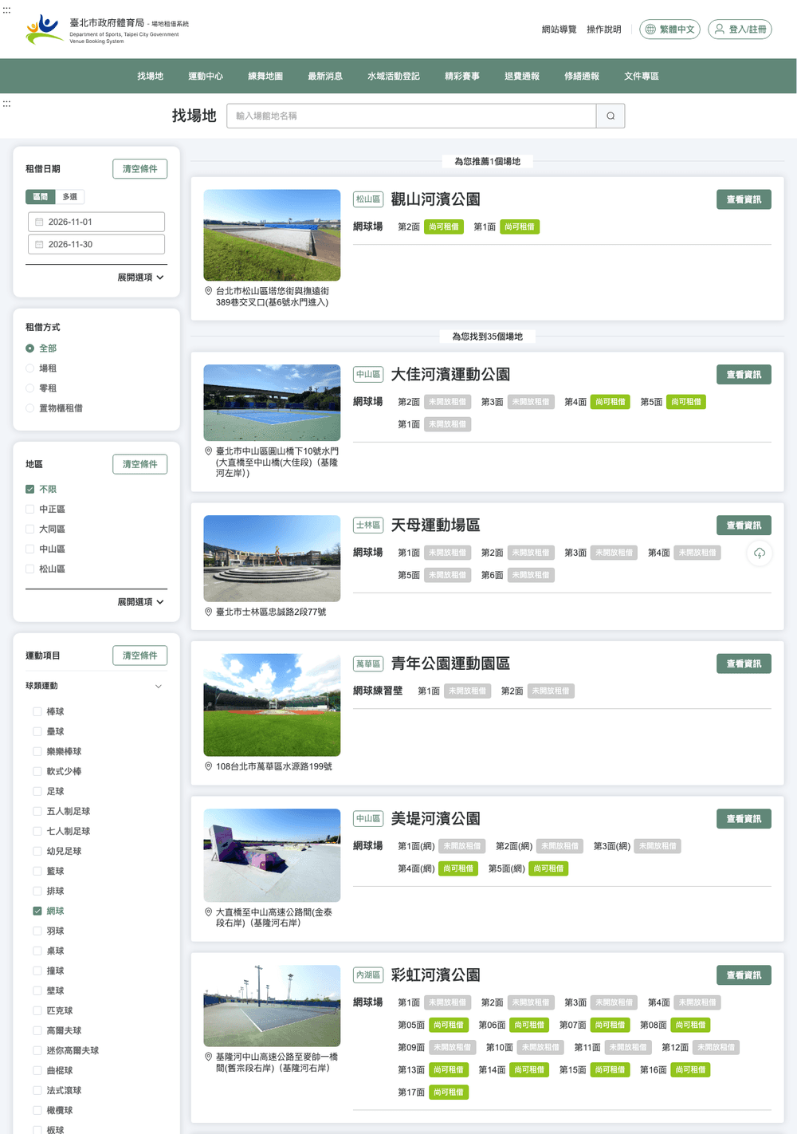Click the cloud download floating icon
This screenshot has width=797, height=1134.
[760, 553]
